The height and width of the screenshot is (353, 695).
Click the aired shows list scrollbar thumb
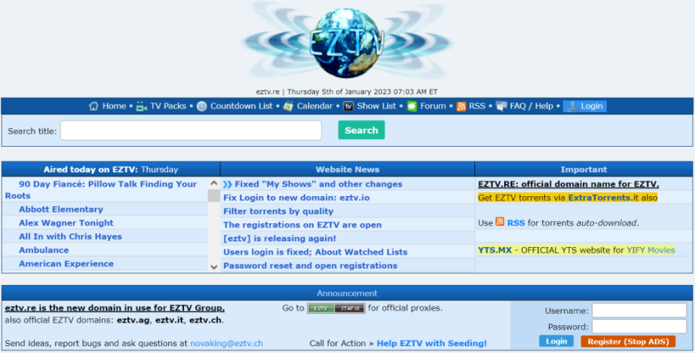(214, 196)
